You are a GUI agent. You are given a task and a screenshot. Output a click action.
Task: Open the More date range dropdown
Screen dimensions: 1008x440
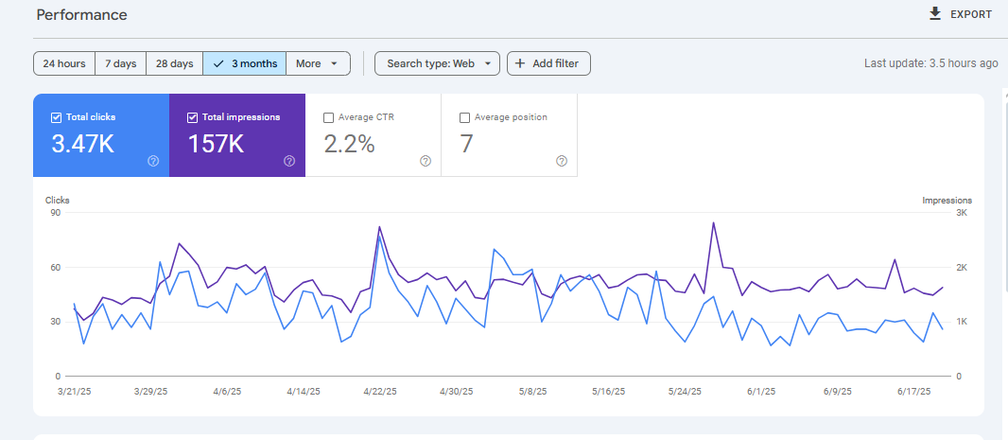[318, 63]
